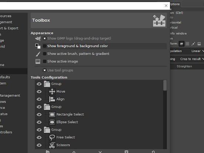Click folder icon of group above Rectangle Select
Screen dimensions: 204x153
47,107
